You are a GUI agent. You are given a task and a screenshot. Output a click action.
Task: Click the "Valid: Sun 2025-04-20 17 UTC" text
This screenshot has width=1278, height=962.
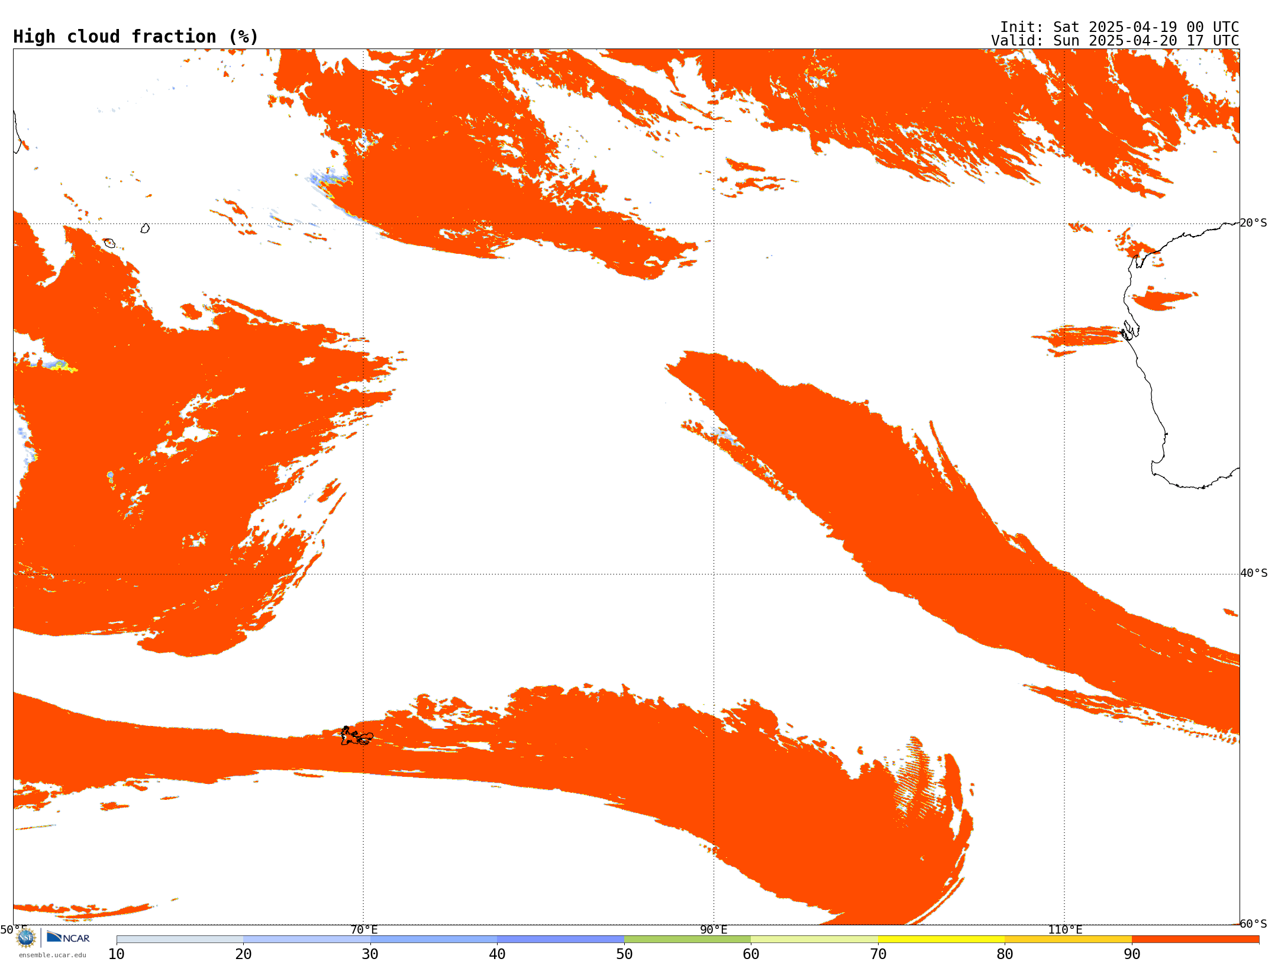(x=1115, y=41)
